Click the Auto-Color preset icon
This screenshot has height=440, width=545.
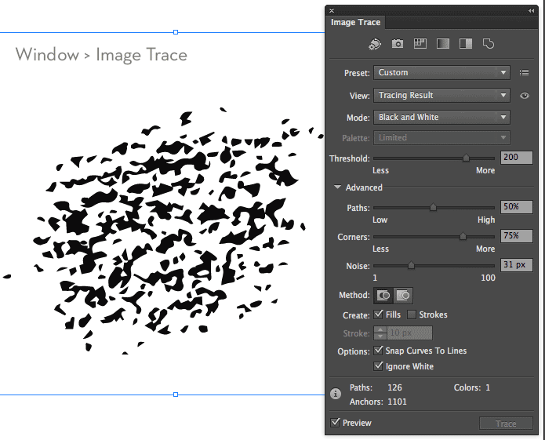pos(375,44)
